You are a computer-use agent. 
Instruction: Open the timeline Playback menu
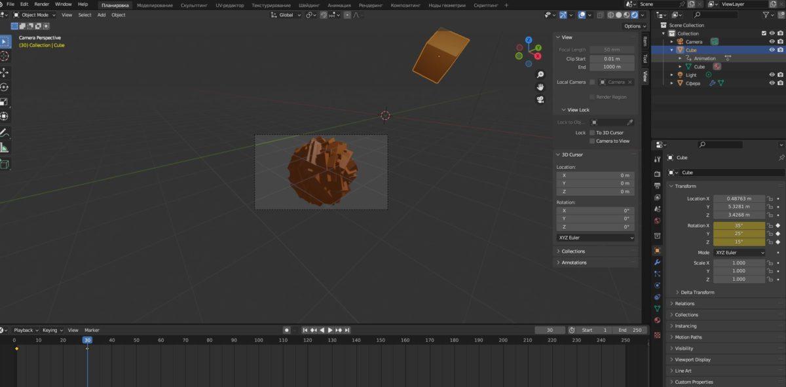26,330
